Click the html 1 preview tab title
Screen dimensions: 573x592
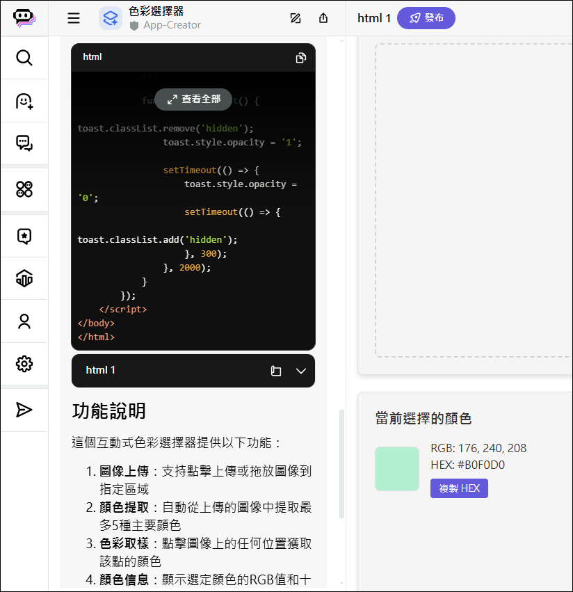click(373, 18)
